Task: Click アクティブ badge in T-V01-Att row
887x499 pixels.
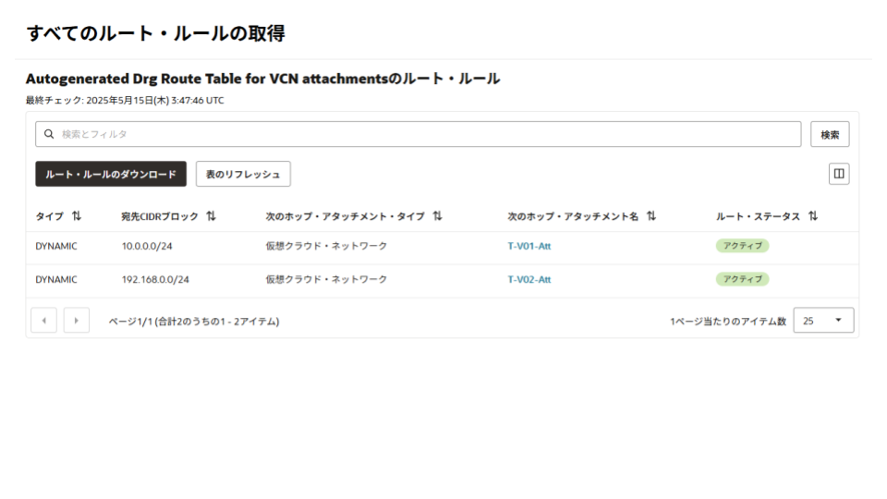Action: [x=742, y=246]
